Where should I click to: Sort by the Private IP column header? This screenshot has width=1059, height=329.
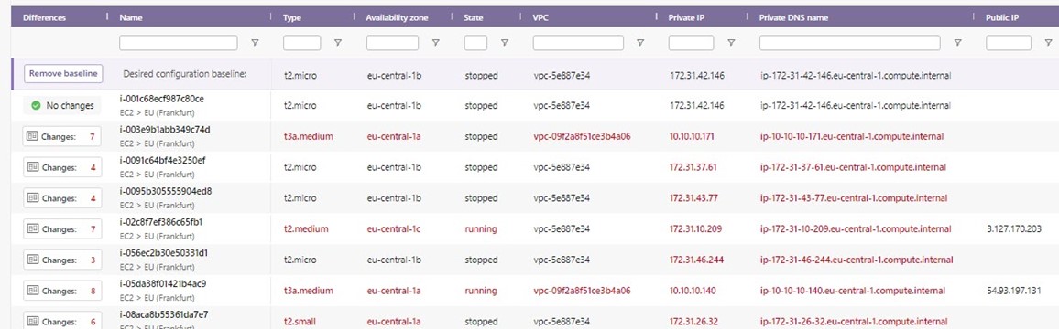pos(687,17)
